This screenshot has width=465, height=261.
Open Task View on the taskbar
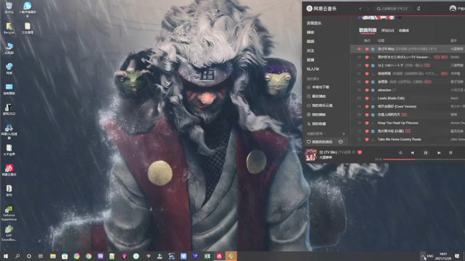(x=41, y=256)
